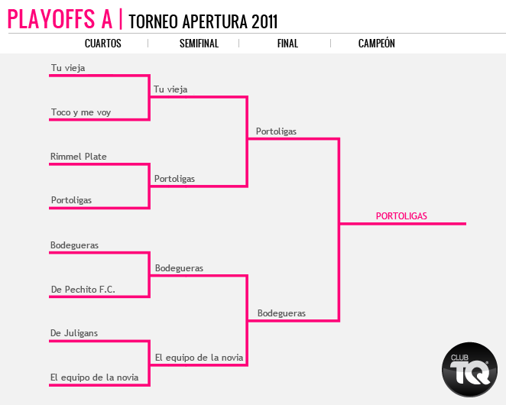Click the CAMPEÓN column header

[x=377, y=44]
